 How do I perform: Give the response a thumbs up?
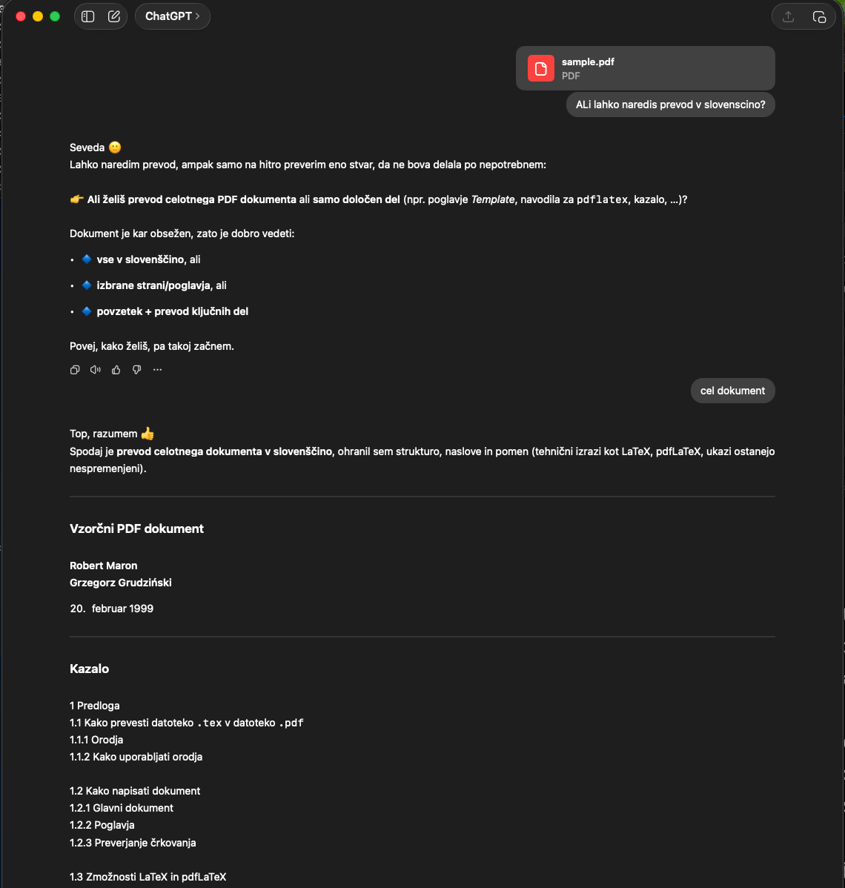[x=116, y=370]
